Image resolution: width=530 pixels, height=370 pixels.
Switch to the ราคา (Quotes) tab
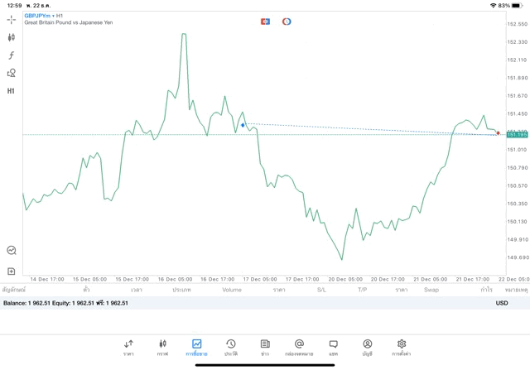tap(128, 348)
